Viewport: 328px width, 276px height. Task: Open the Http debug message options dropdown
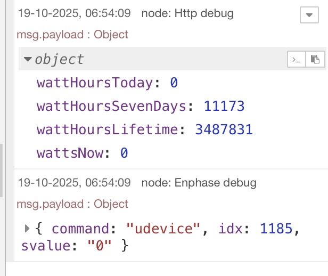[x=309, y=15]
